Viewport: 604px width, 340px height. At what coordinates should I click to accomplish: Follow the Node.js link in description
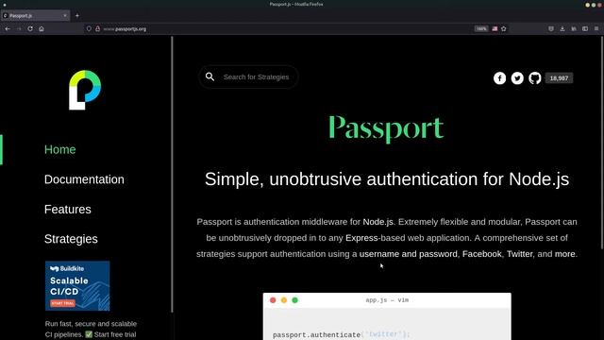point(377,222)
